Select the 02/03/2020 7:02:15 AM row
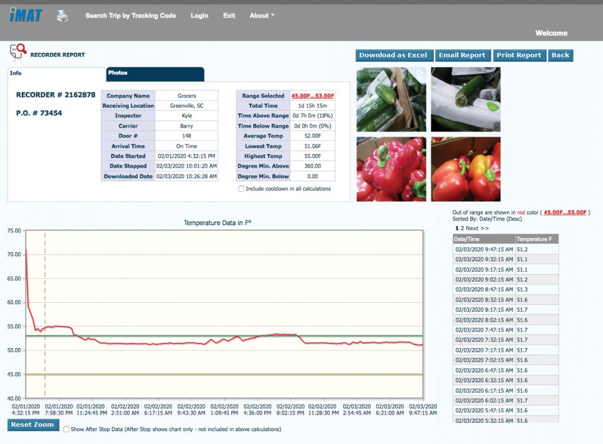This screenshot has width=603, height=444. [506, 360]
